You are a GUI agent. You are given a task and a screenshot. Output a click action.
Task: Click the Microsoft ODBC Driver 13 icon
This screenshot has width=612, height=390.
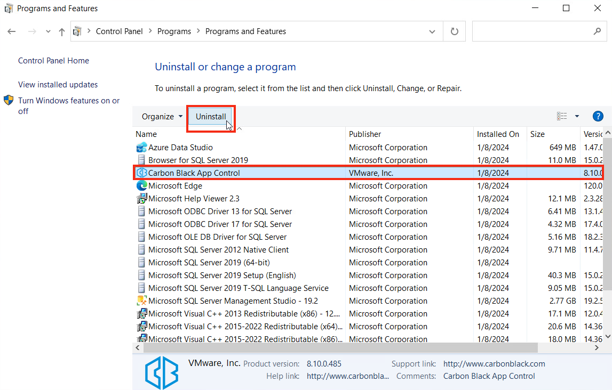click(x=142, y=212)
